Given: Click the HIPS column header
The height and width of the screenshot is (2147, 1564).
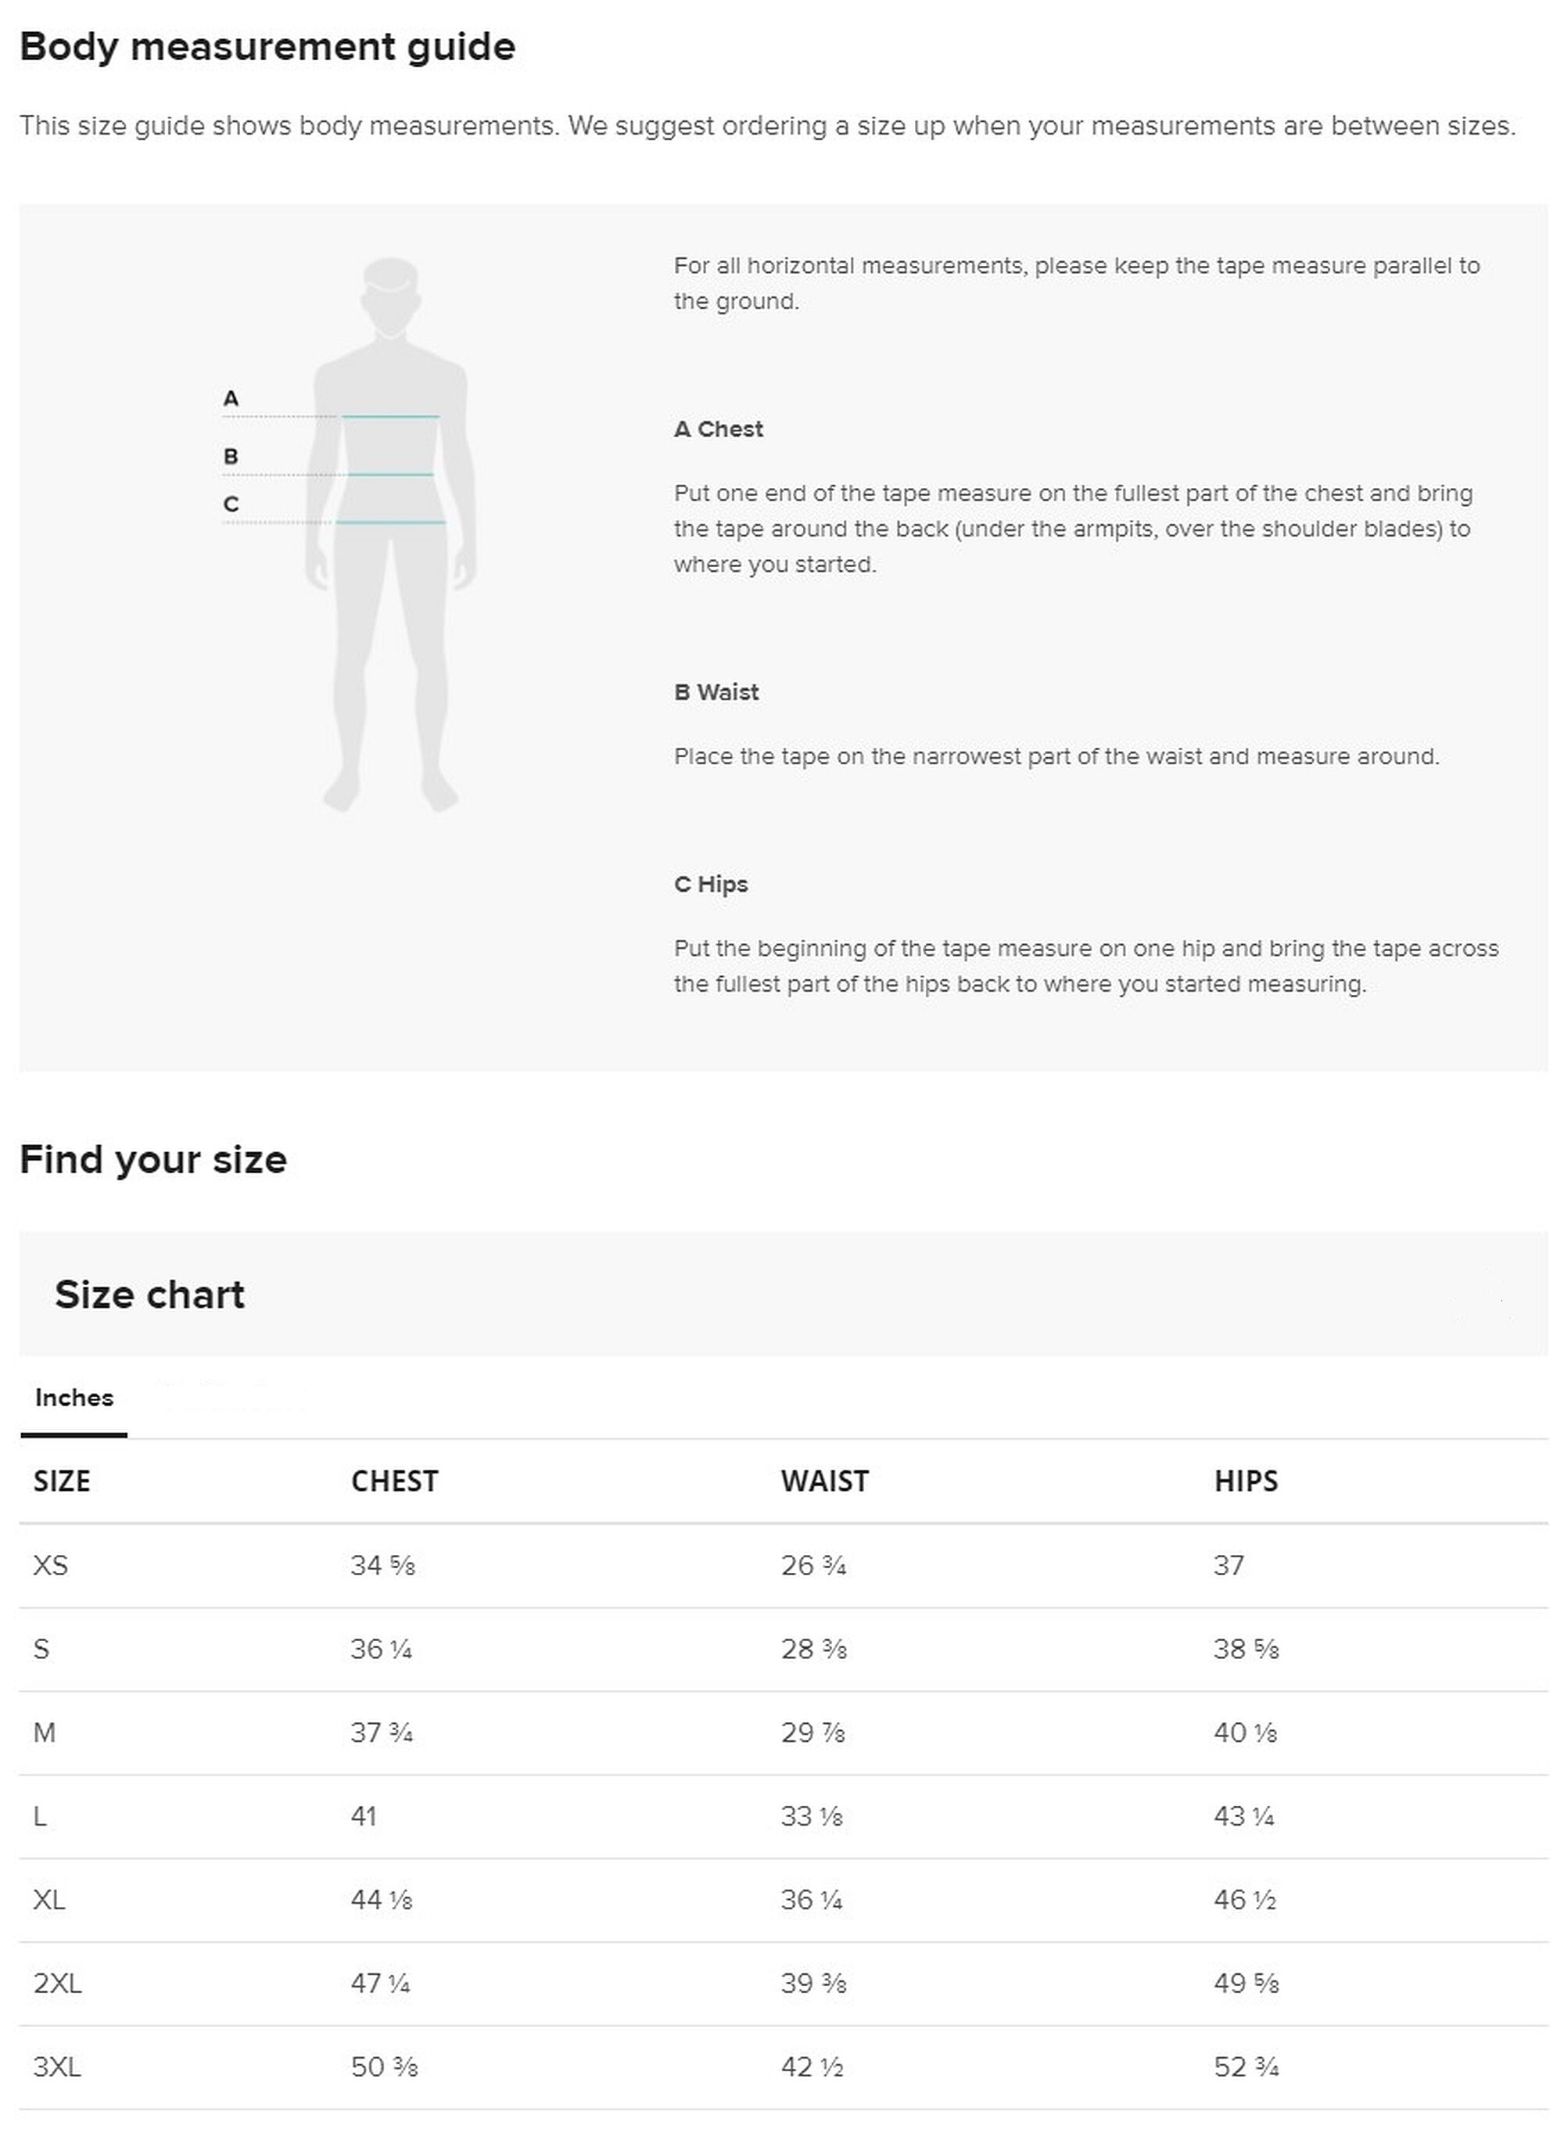Looking at the screenshot, I should coord(1246,1481).
